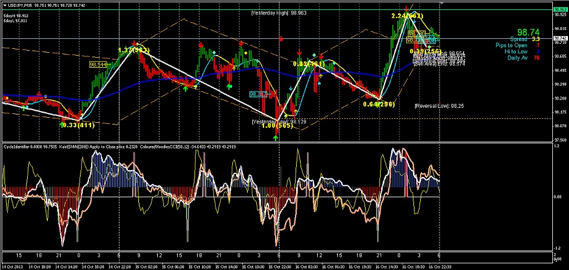The width and height of the screenshot is (569, 270).
Task: Select the 1.37(543) swing label
Action: point(134,49)
